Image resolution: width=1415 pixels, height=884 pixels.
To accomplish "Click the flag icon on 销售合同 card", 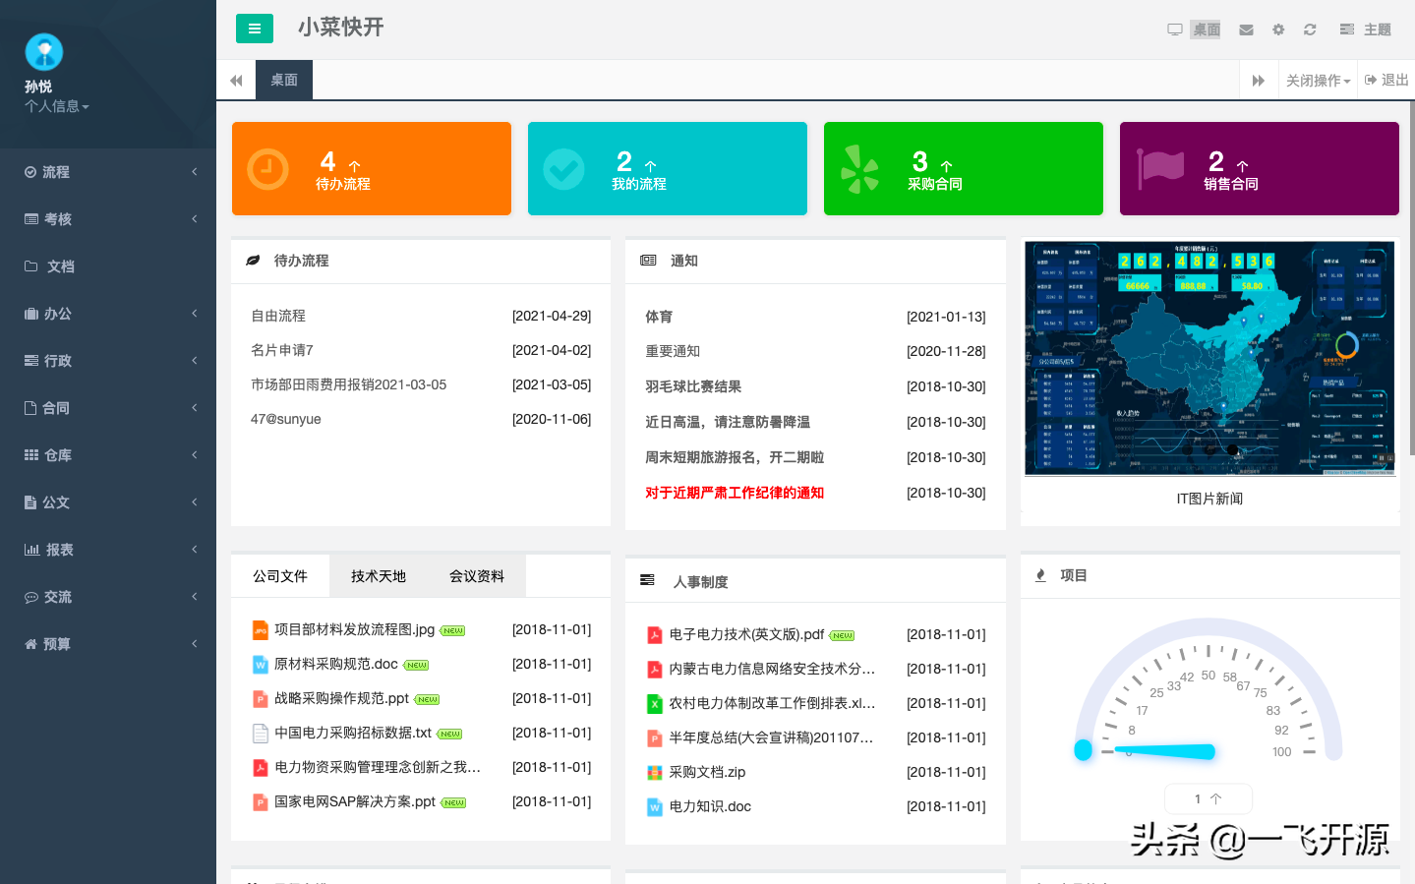I will tap(1160, 169).
